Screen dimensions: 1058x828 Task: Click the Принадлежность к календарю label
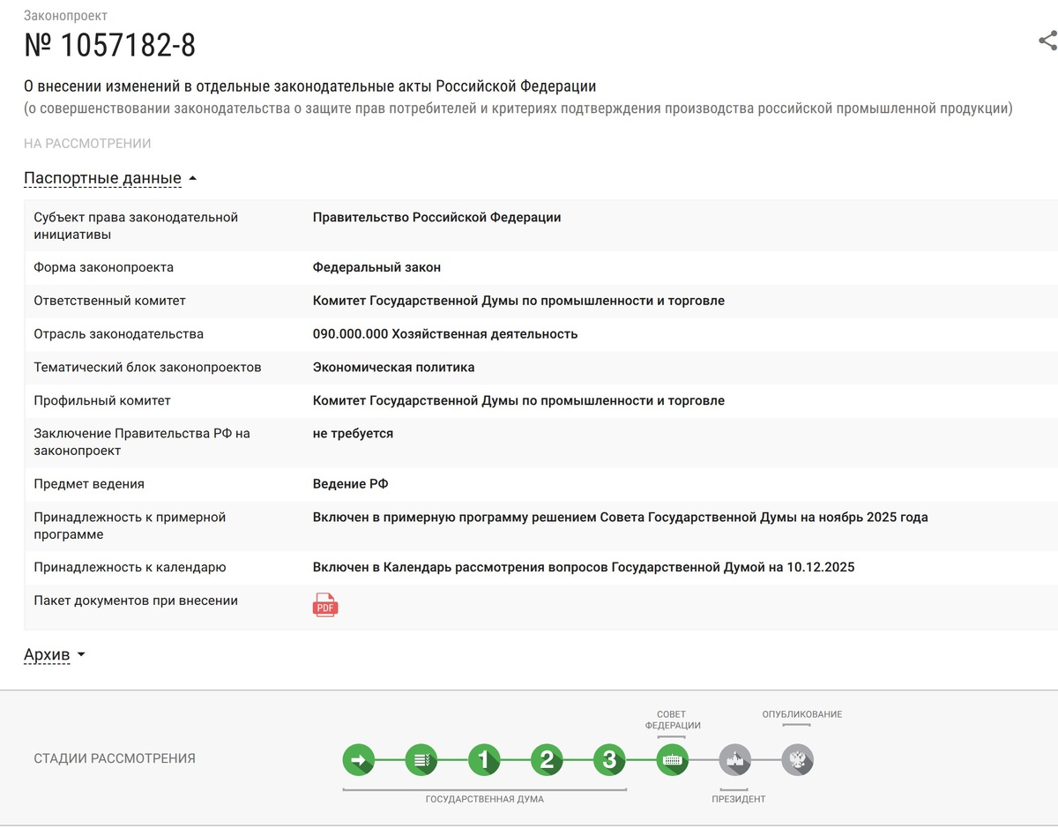pos(130,567)
